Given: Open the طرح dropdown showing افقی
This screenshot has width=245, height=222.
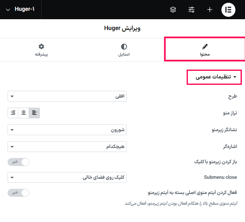Looking at the screenshot, I should pyautogui.click(x=67, y=96).
